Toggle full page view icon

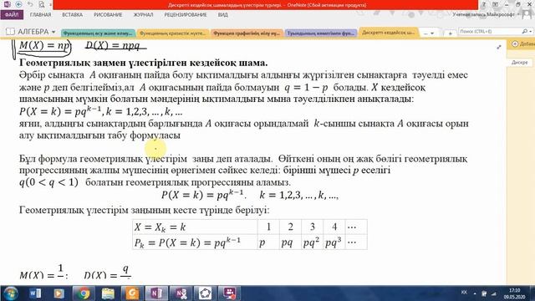[x=495, y=4]
